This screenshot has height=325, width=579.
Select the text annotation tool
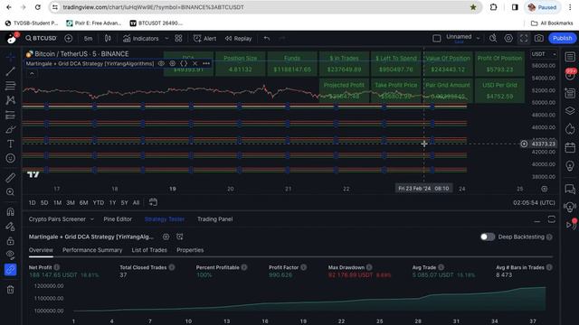(x=10, y=144)
